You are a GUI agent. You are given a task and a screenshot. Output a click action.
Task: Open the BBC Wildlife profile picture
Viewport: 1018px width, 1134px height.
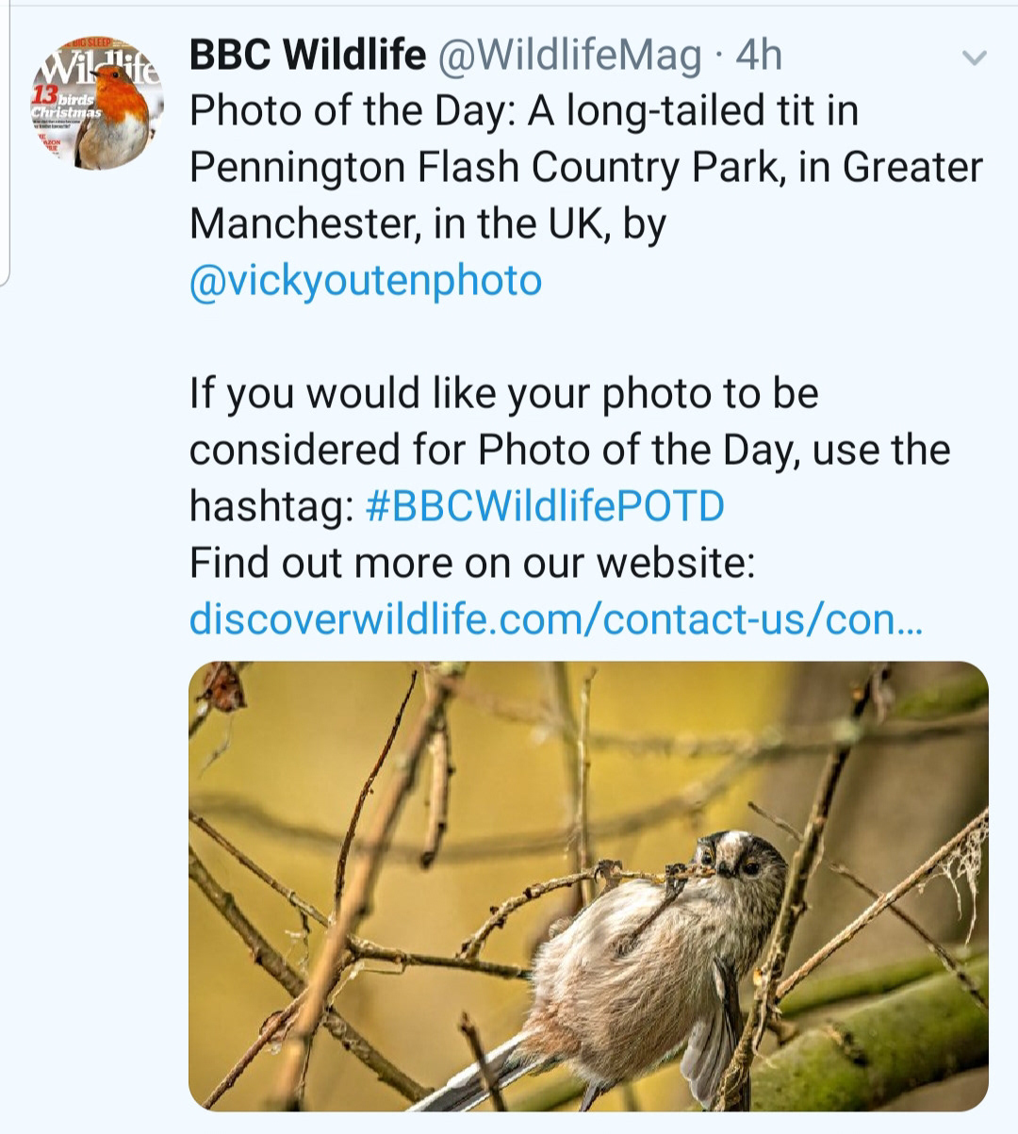pyautogui.click(x=97, y=104)
